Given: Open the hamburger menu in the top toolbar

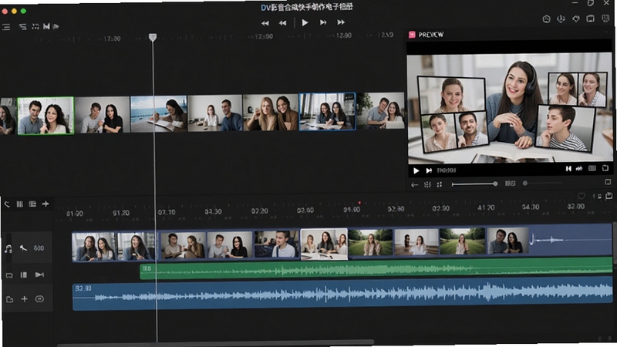Looking at the screenshot, I should (6, 27).
